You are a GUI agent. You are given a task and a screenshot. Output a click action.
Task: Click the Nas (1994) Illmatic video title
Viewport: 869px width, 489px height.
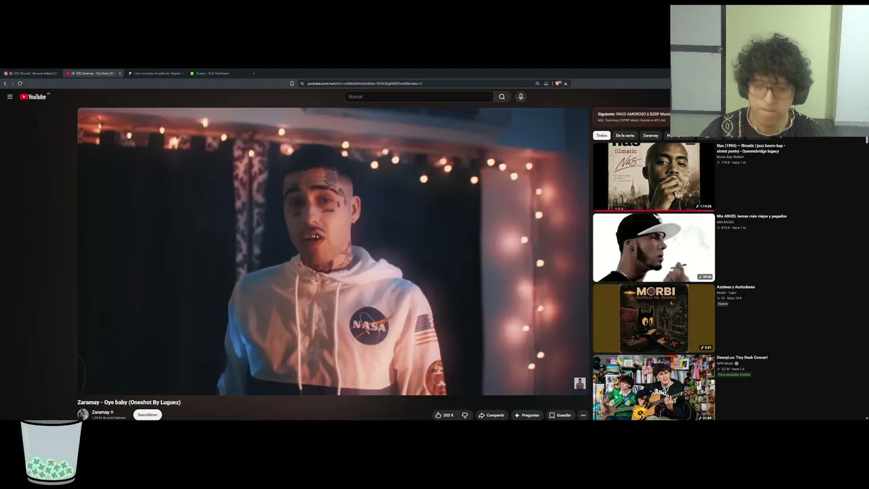click(x=751, y=148)
